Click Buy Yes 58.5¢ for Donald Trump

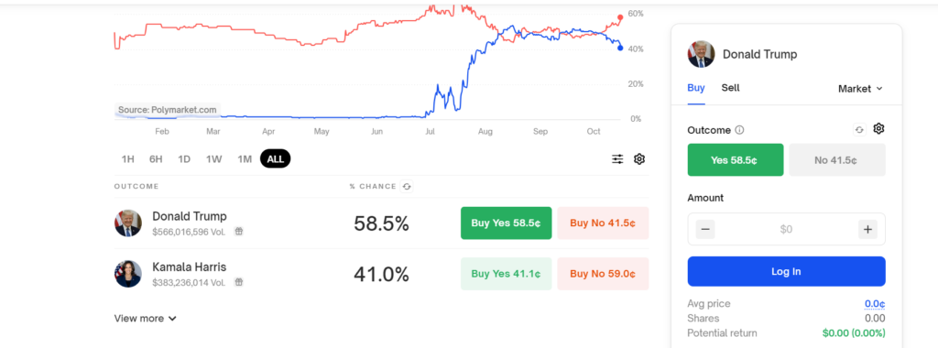click(506, 223)
